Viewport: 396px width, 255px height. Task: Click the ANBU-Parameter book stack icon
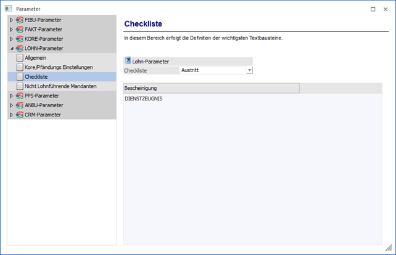point(20,105)
